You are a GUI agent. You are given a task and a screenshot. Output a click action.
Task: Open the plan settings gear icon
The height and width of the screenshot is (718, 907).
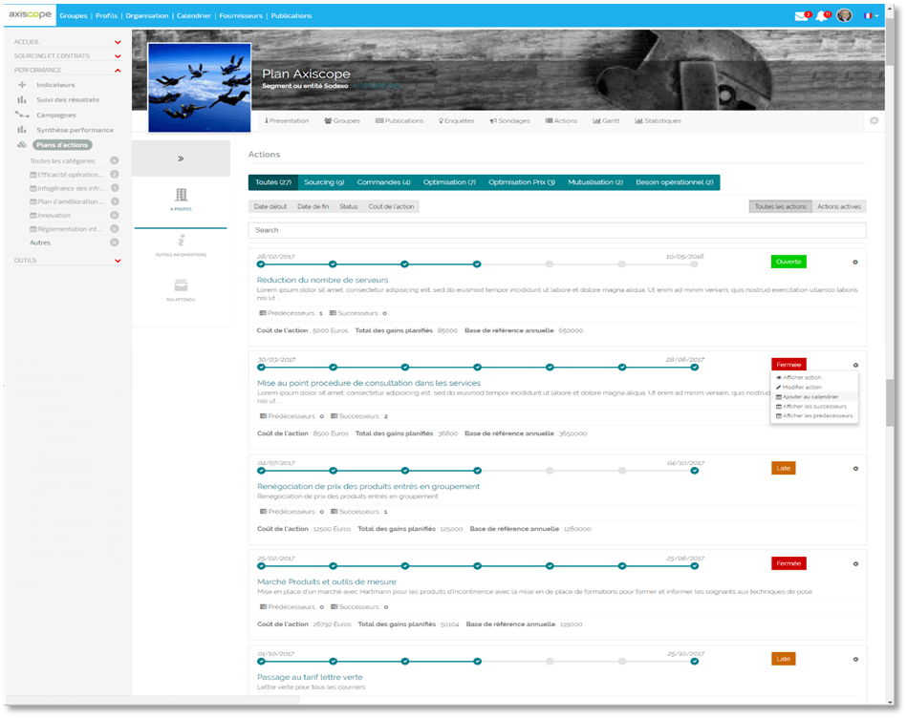pos(875,120)
